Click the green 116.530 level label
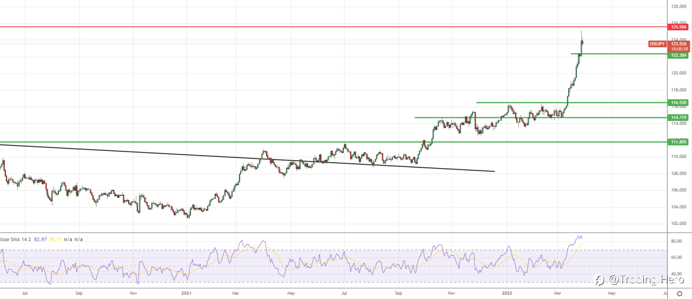The width and height of the screenshot is (692, 299). tap(678, 102)
